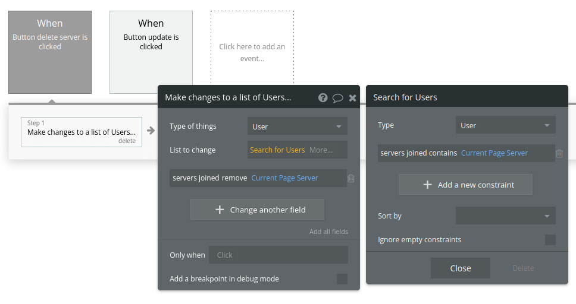
Task: Open the Sort by dropdown
Action: tap(505, 216)
